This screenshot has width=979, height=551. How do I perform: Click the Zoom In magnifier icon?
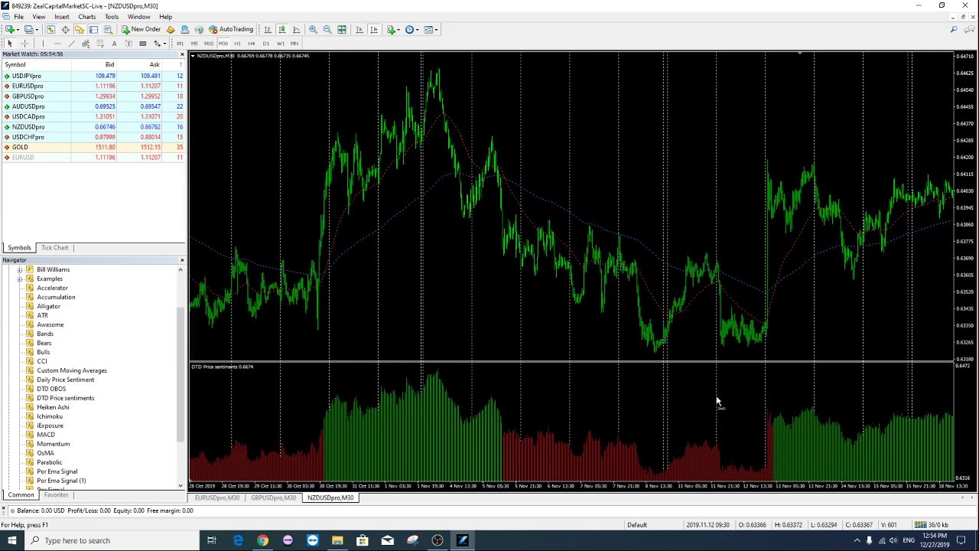313,29
